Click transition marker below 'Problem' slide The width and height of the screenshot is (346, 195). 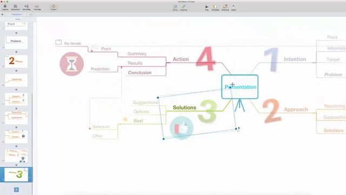[x=16, y=52]
